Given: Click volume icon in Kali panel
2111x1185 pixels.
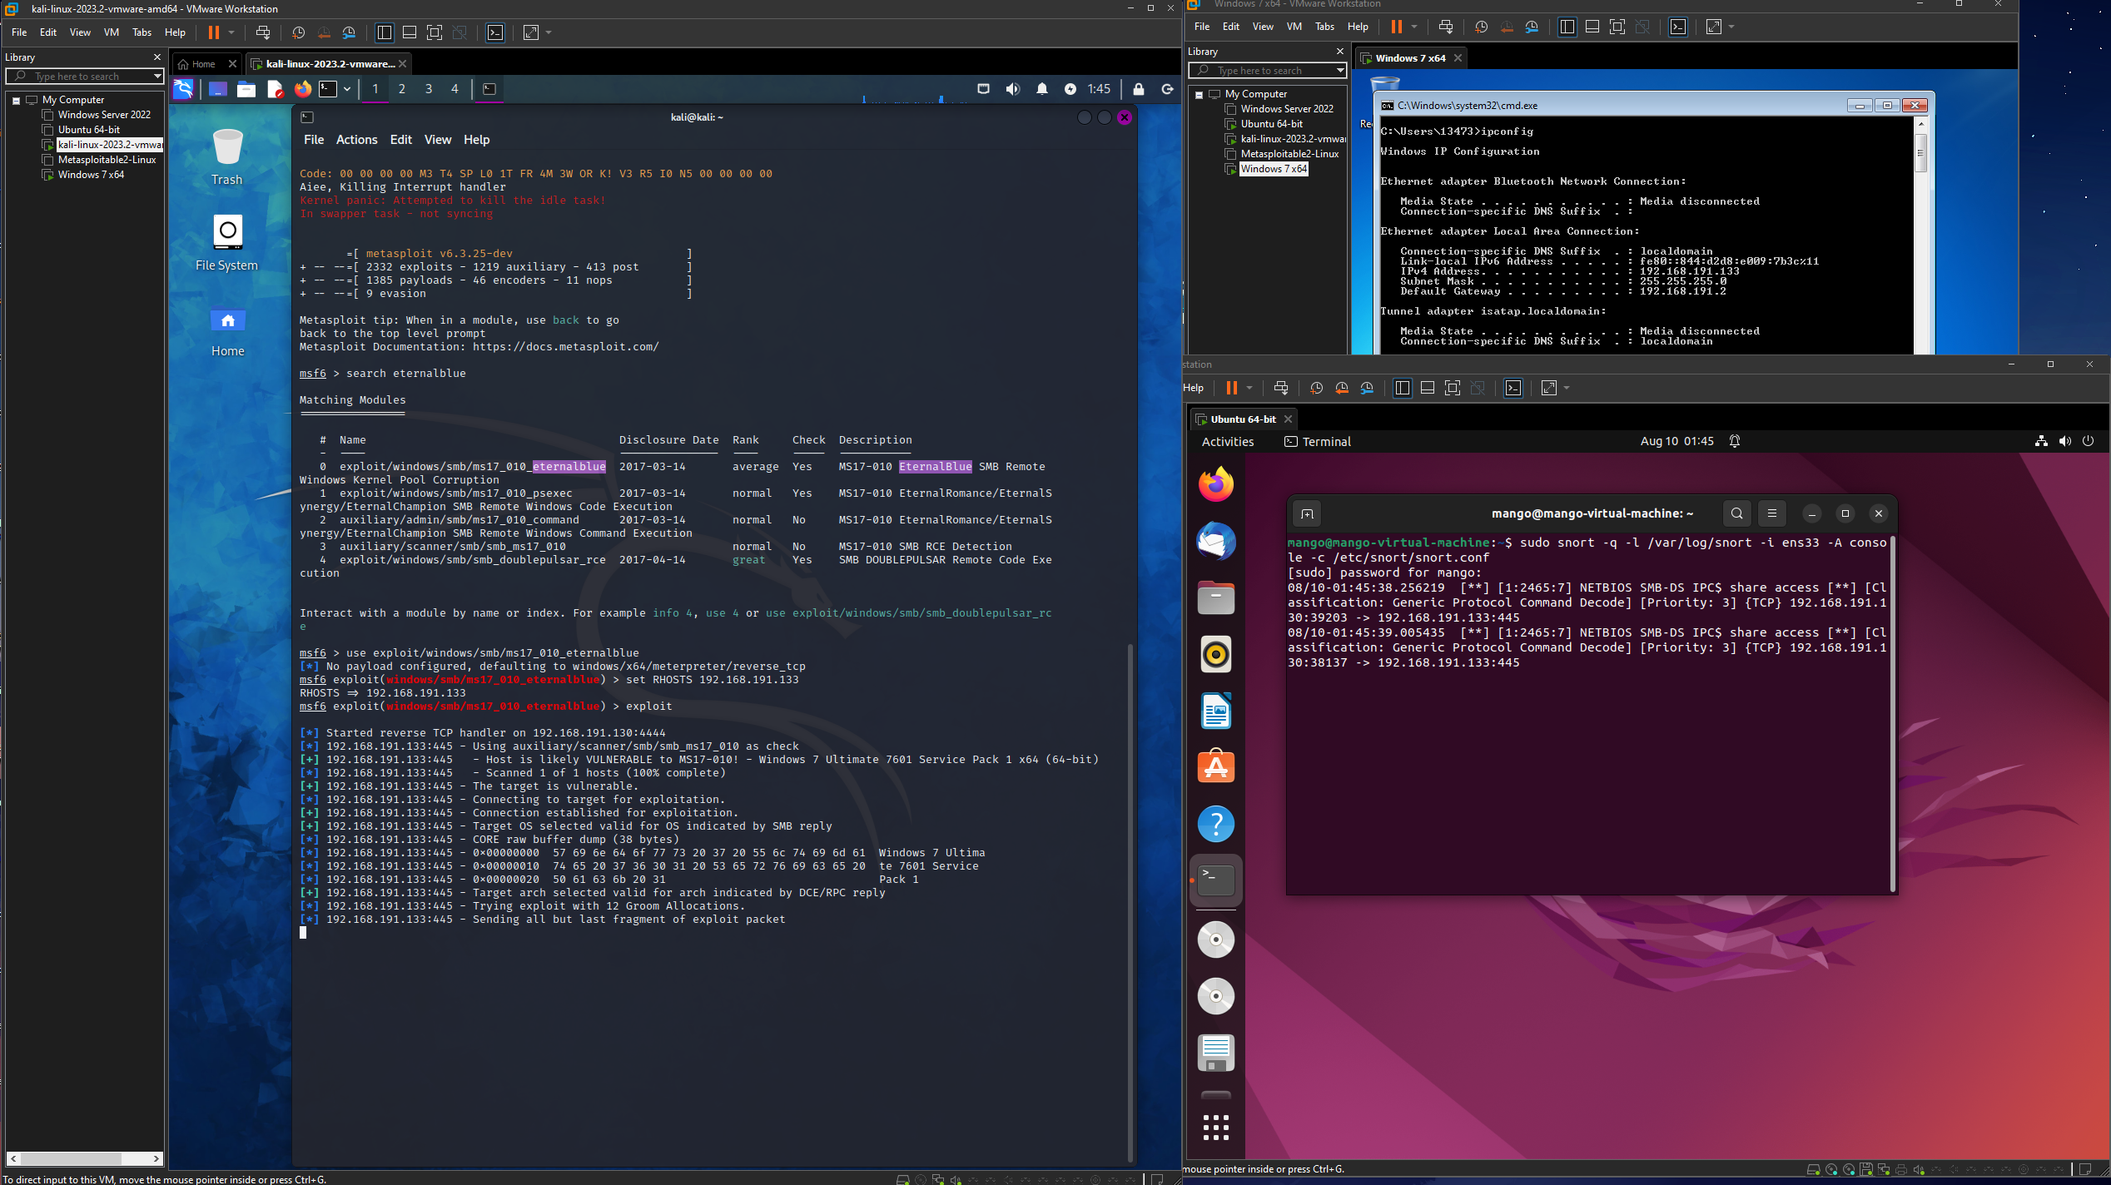Looking at the screenshot, I should pyautogui.click(x=1012, y=89).
